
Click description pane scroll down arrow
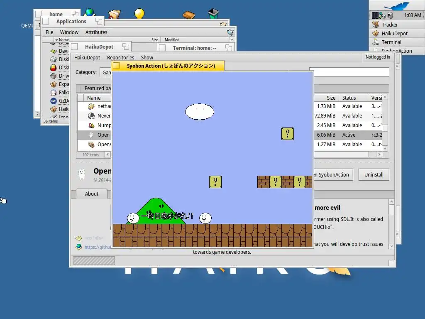(x=391, y=246)
